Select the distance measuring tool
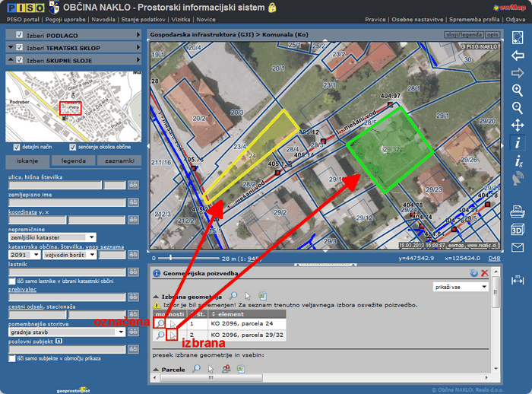The height and width of the screenshot is (394, 532). click(x=518, y=279)
